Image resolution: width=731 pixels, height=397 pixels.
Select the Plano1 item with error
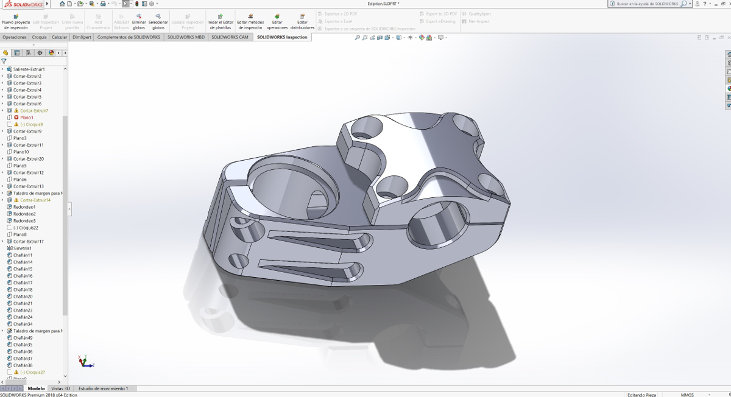tap(26, 118)
